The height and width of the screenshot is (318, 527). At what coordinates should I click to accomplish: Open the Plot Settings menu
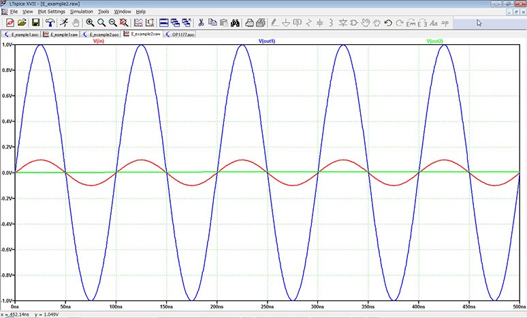pos(52,12)
